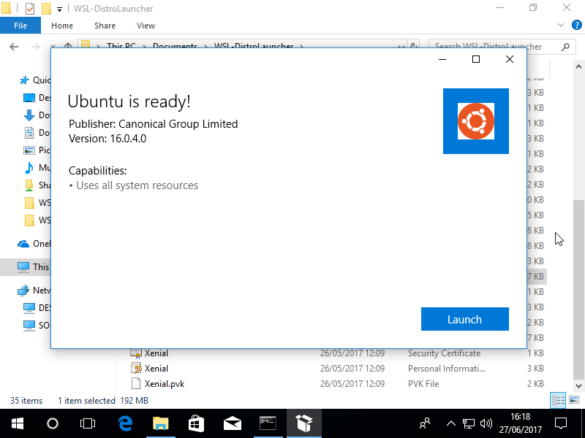Click scrollbar down arrow in file list

578,386
